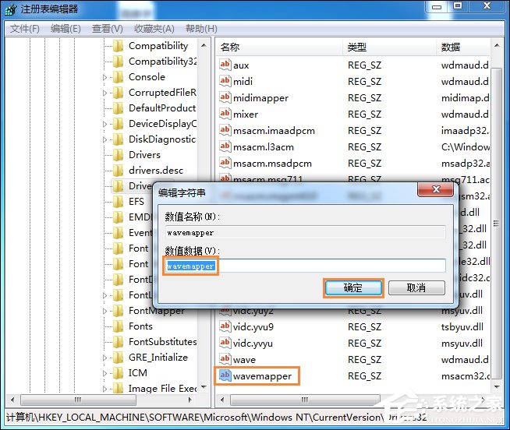Expand the ICM tree node
Viewport: 510px width, 430px height.
point(105,374)
